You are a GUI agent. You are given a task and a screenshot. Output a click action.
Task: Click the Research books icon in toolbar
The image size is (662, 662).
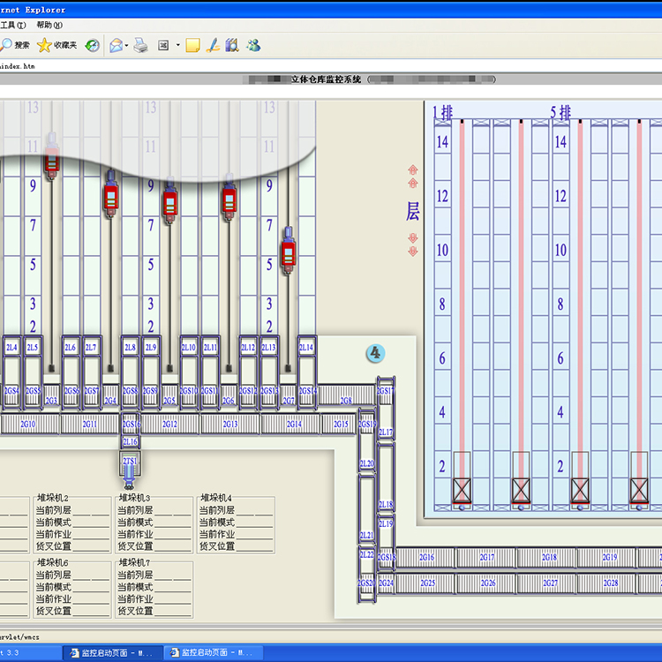pos(231,45)
